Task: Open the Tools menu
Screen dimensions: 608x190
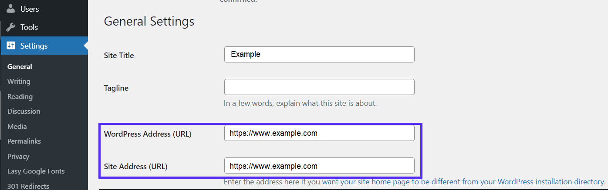Action: 29,27
